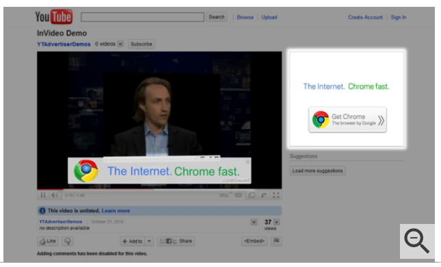Image resolution: width=441 pixels, height=267 pixels.
Task: Click the Share button
Action: click(176, 241)
